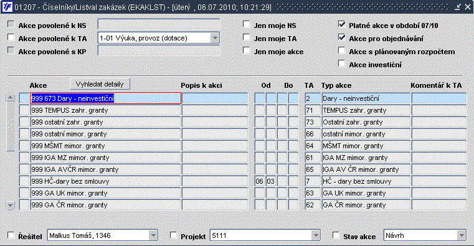Screen dimensions: 474x246
Task: Open the Stav akce dropdown showing Návrh
Action: [x=462, y=235]
